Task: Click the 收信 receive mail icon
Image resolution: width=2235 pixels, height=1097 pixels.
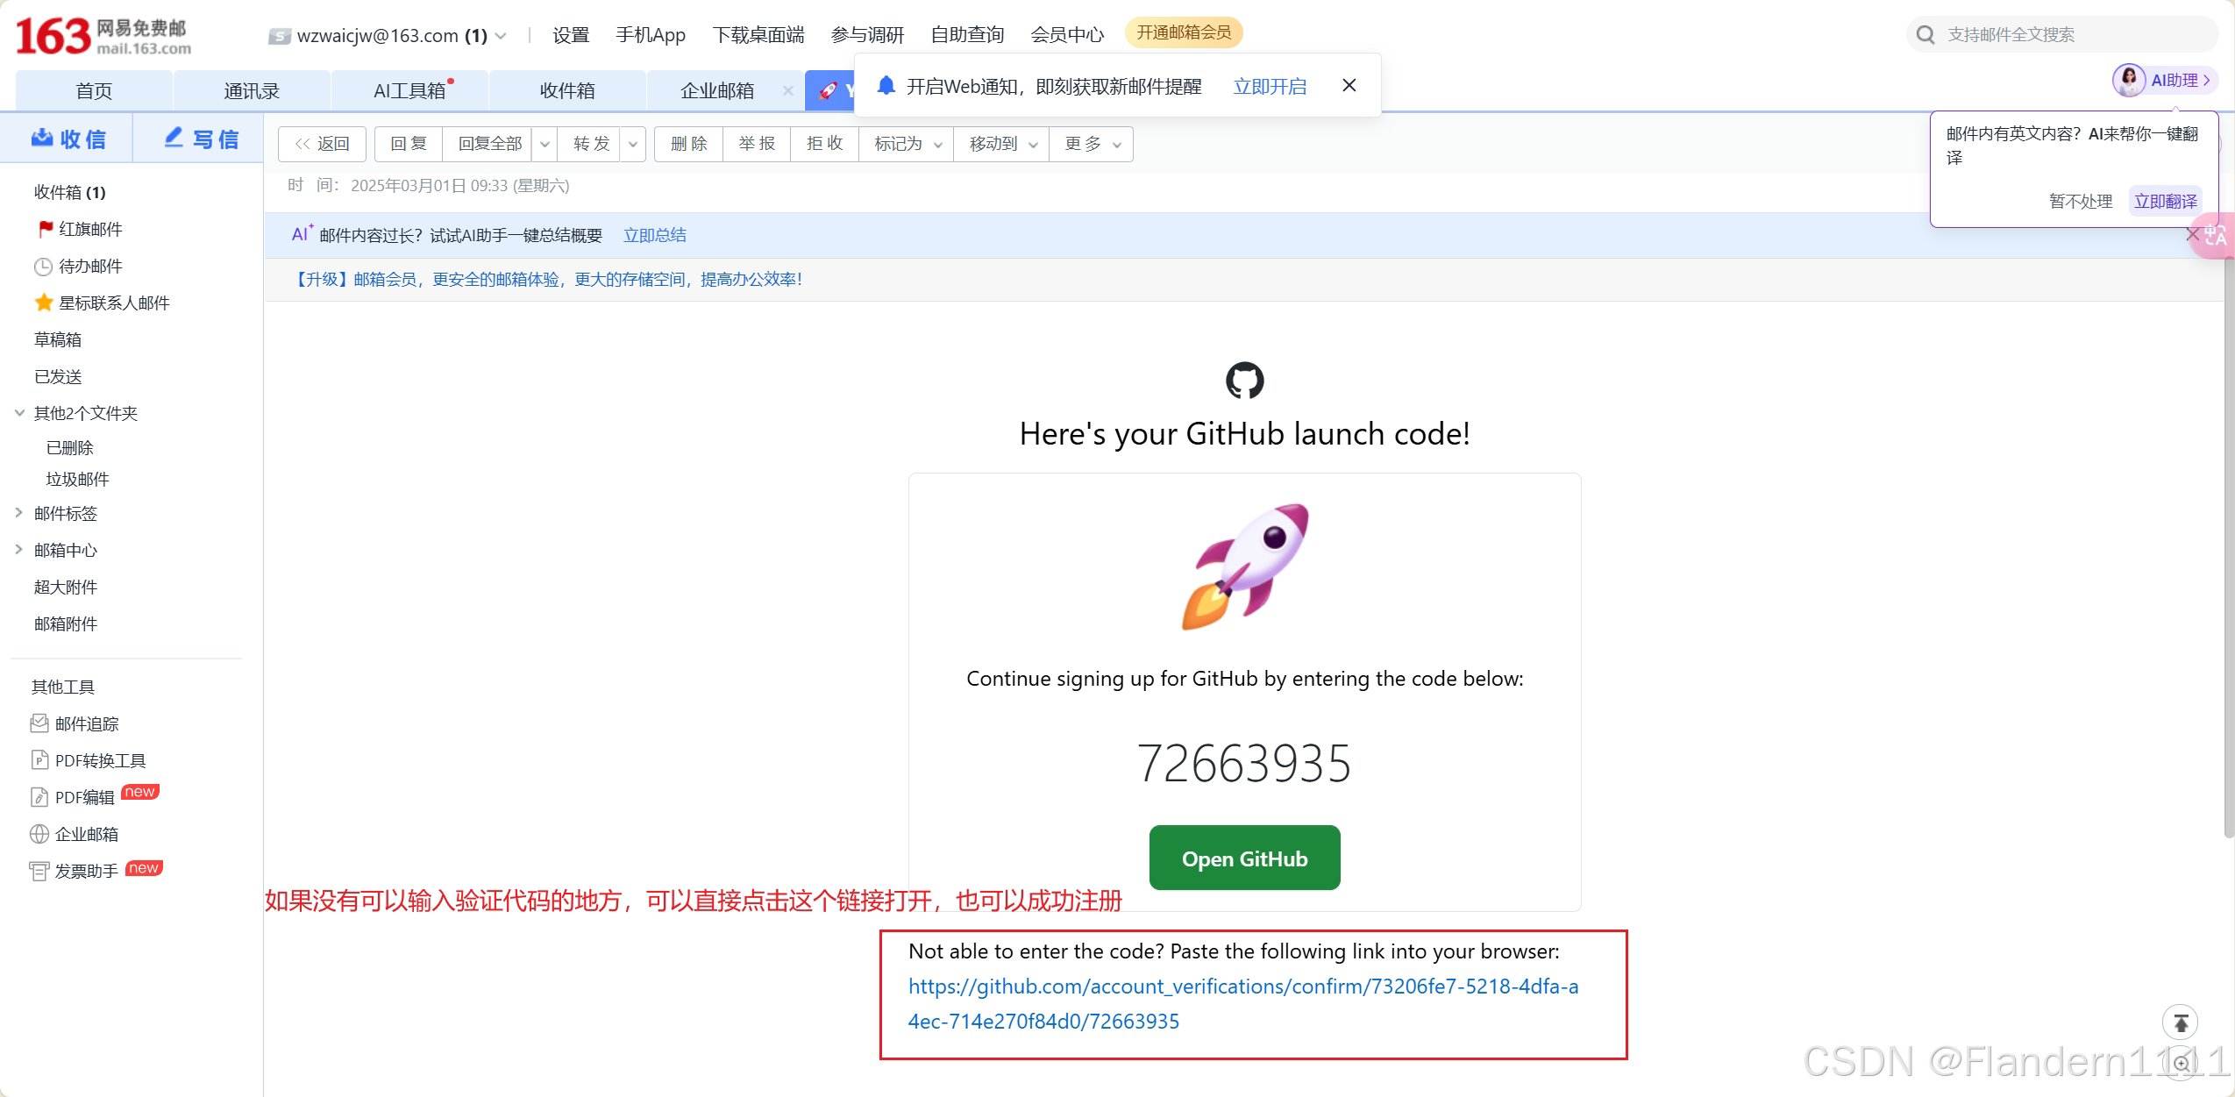Action: [x=42, y=138]
